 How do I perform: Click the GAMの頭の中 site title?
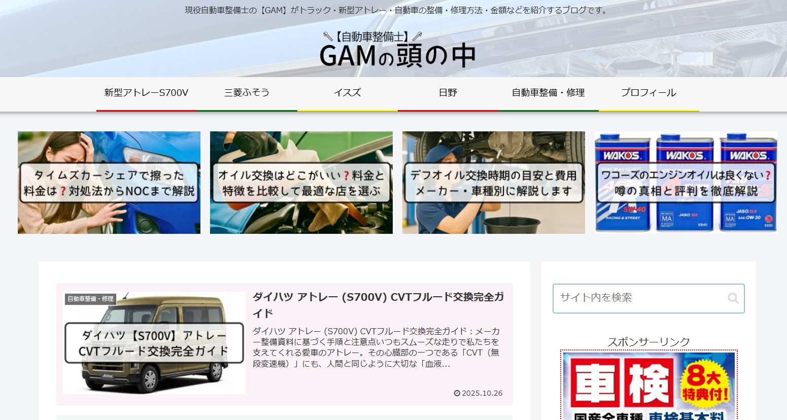pos(398,55)
